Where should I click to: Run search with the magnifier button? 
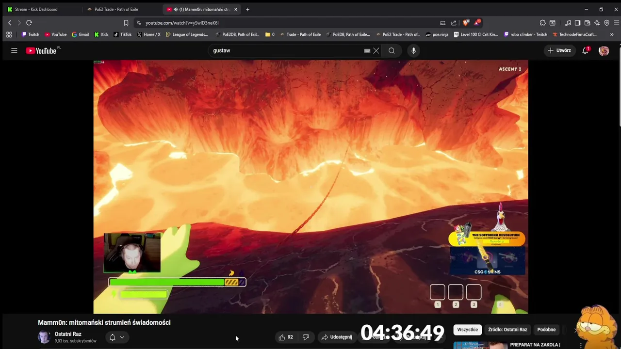[x=392, y=50]
